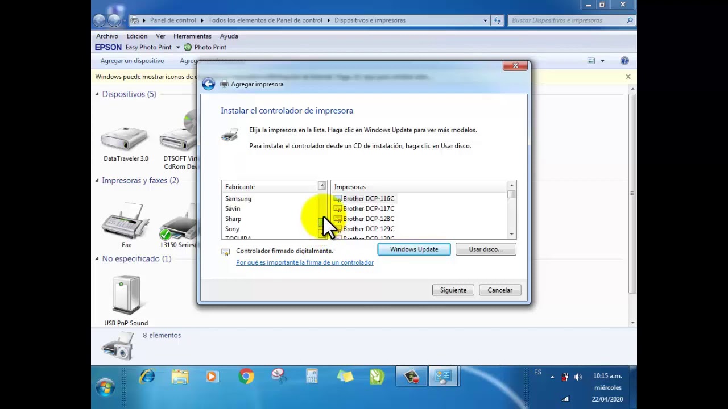Open the Easy Photo Print dropdown
The height and width of the screenshot is (409, 728).
point(177,48)
